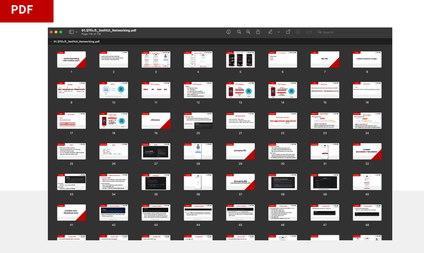Select page 42 thumbnail
The width and height of the screenshot is (424, 253).
[114, 212]
